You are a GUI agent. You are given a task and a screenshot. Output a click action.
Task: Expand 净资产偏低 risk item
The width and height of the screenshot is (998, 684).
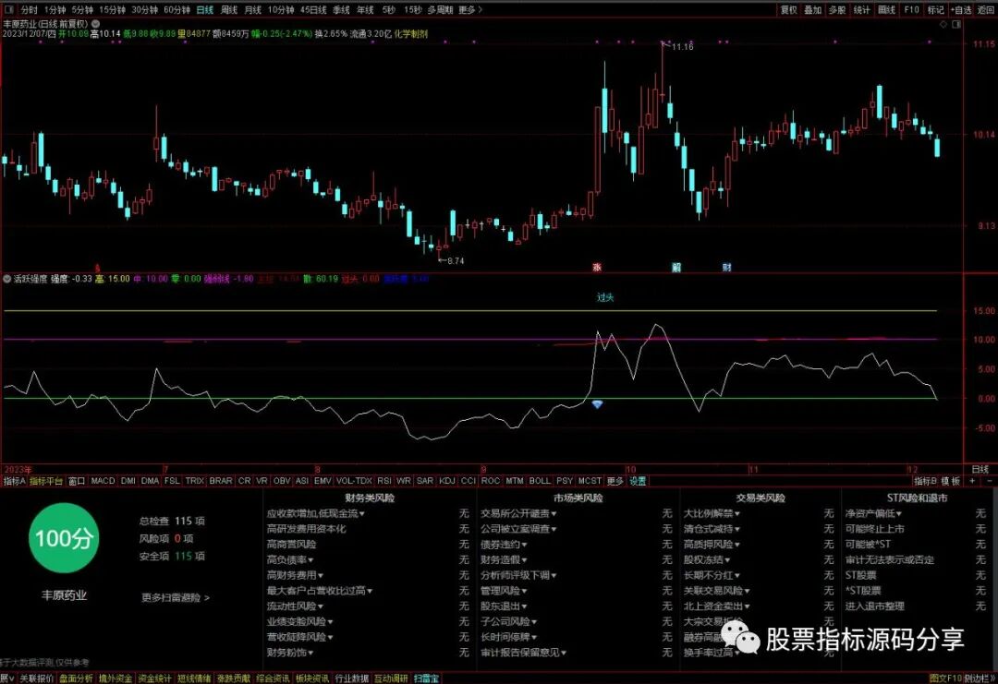pyautogui.click(x=873, y=513)
